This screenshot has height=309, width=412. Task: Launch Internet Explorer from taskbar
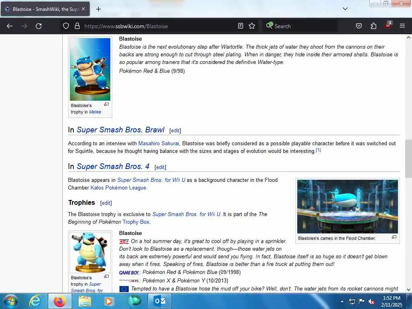click(x=35, y=301)
